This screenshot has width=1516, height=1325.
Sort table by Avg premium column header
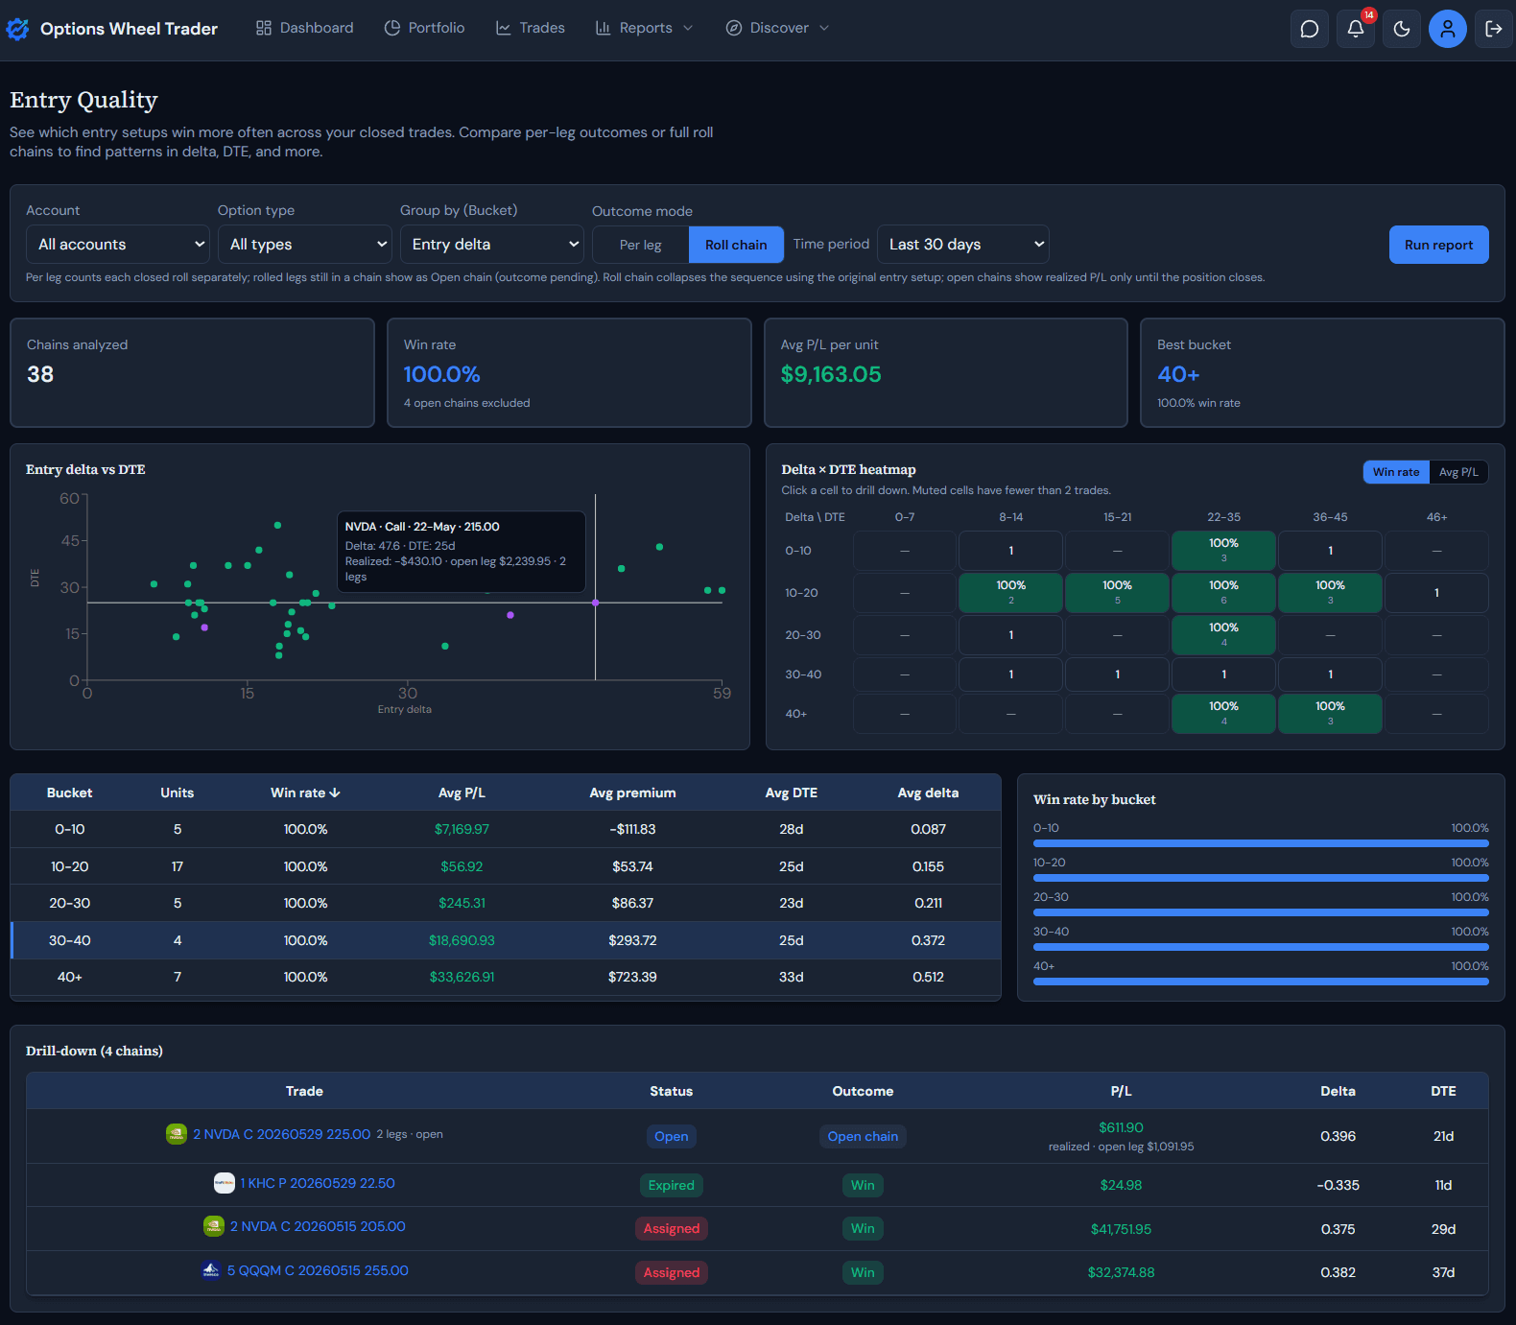pyautogui.click(x=632, y=793)
